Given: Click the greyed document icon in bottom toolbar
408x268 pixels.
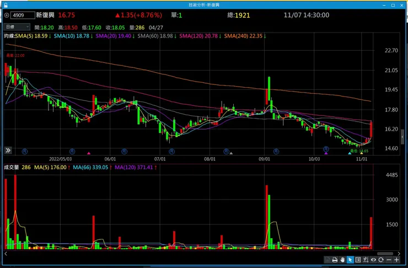Looking at the screenshot, I should (328, 260).
